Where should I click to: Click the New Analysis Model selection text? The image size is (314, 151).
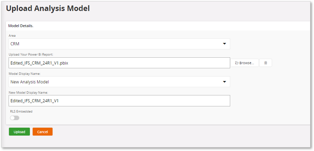tap(30, 82)
